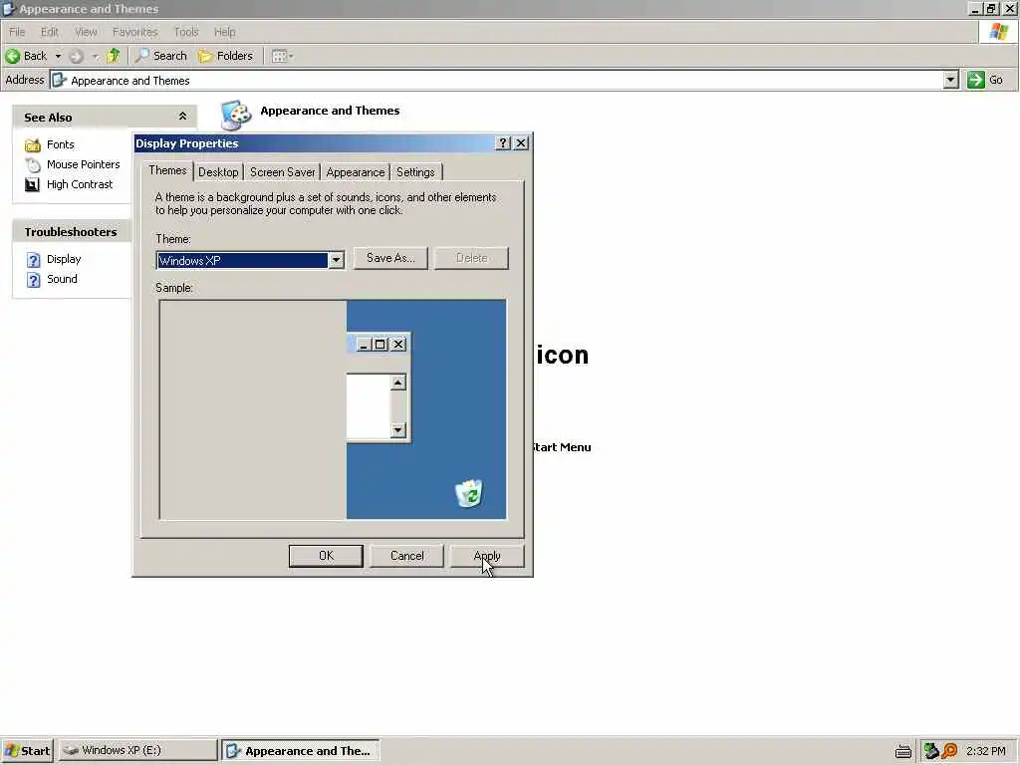Click the Forward arrow icon
The width and height of the screenshot is (1020, 765).
coord(76,56)
